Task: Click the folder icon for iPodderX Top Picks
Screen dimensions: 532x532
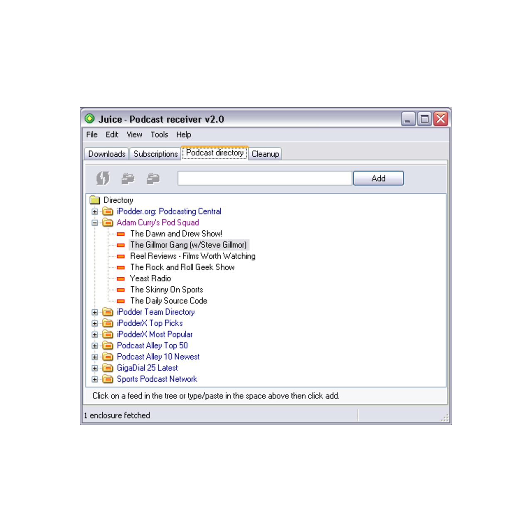Action: [x=108, y=323]
